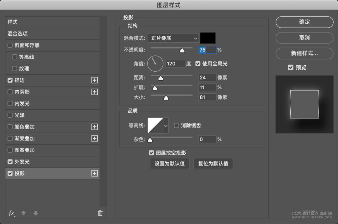
Task: Toggle 使用全局光 checkbox
Action: (x=198, y=64)
